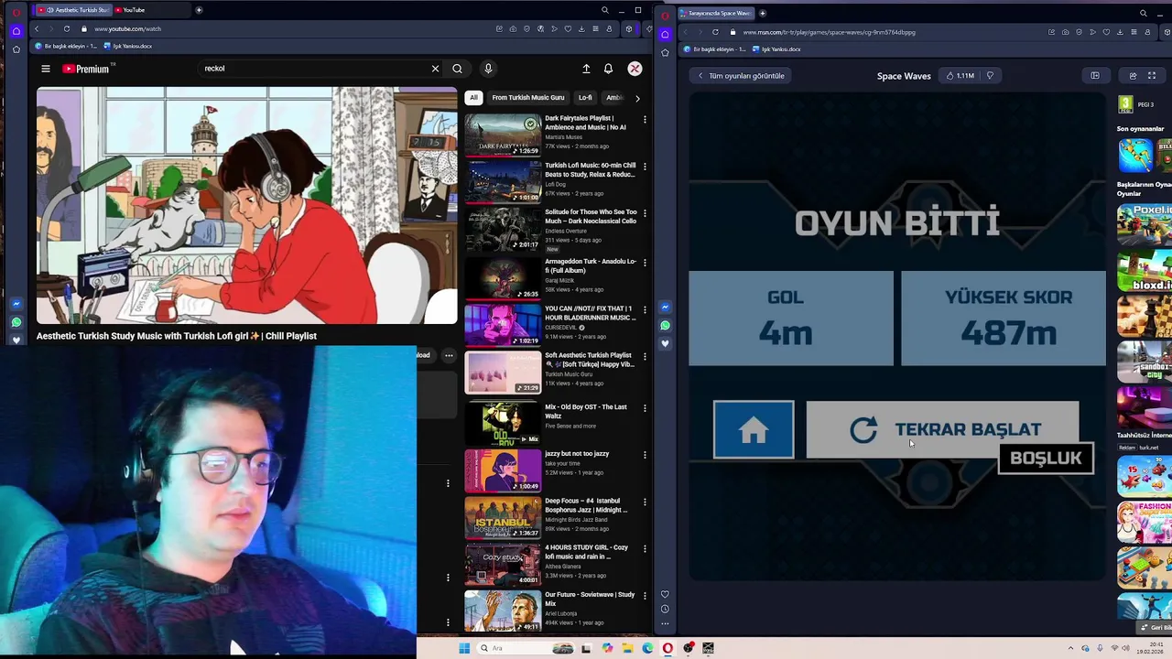
Task: Open options for Armageddon Turk Anadolu Lo-fi video
Action: click(645, 263)
